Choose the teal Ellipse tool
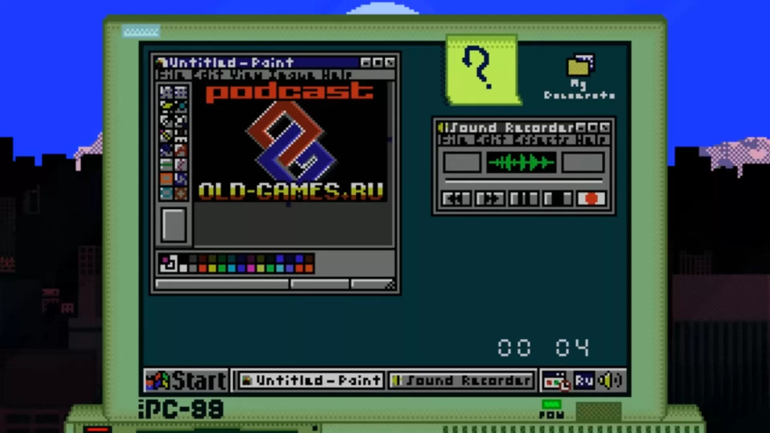Screen dimensions: 770x433 pyautogui.click(x=166, y=193)
